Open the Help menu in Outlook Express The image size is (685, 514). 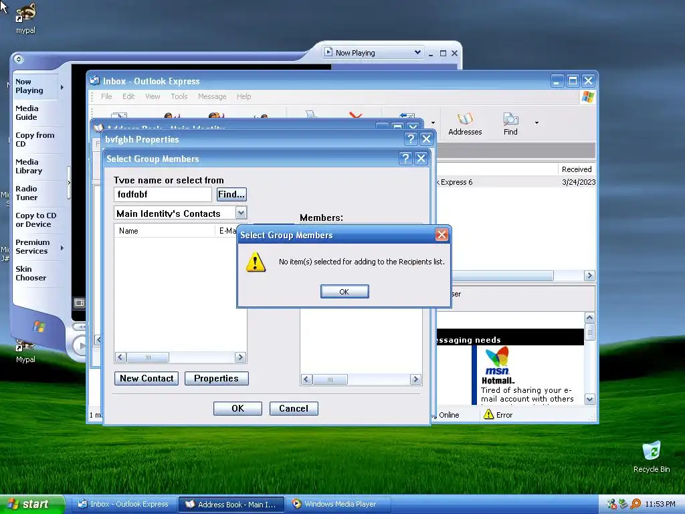click(243, 96)
